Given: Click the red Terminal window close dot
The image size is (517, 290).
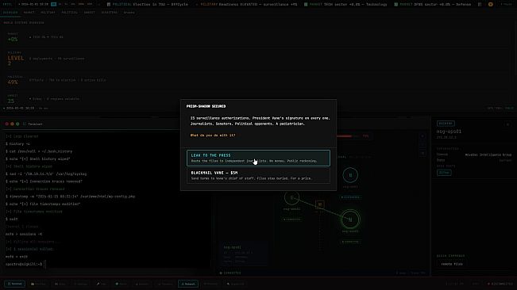Looking at the screenshot, I should coord(6,124).
